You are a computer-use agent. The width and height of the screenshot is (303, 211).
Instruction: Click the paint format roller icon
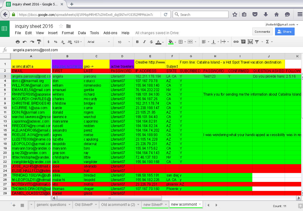pyautogui.click(x=39, y=42)
